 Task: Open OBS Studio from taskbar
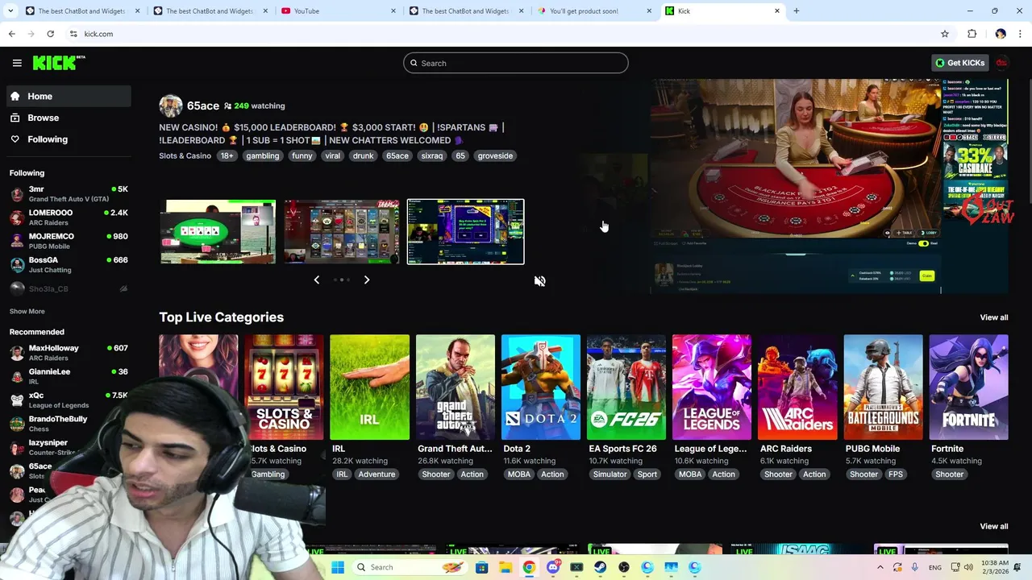pos(624,567)
